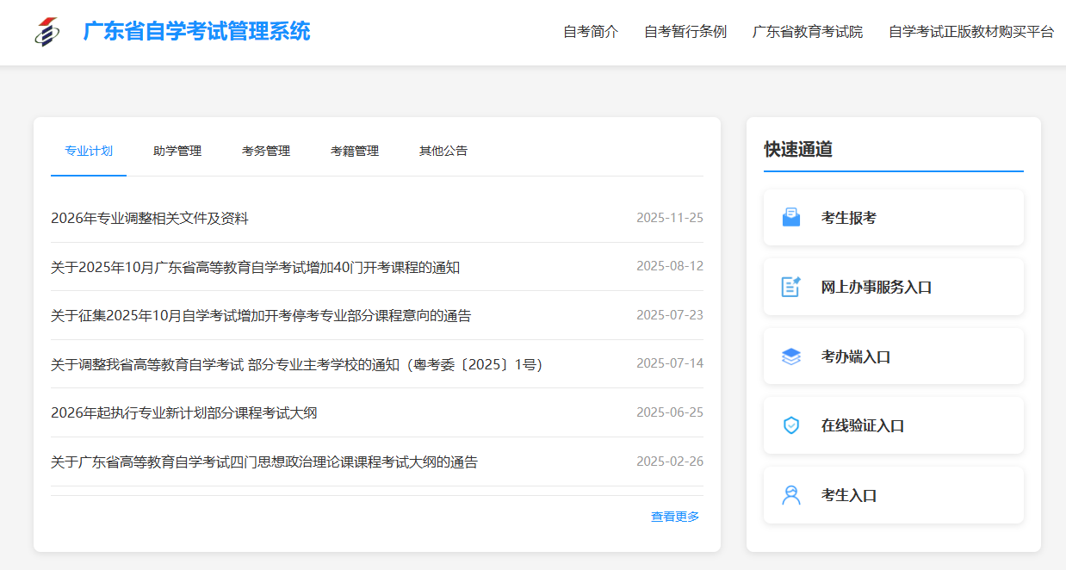Open the notice 2026年专业调整相关文件及资料

tap(150, 219)
